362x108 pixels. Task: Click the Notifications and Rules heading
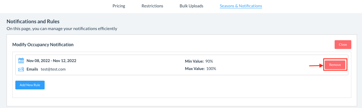coord(33,21)
